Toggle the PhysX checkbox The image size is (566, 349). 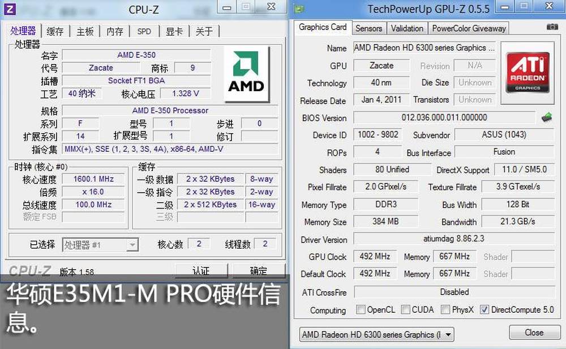click(445, 310)
